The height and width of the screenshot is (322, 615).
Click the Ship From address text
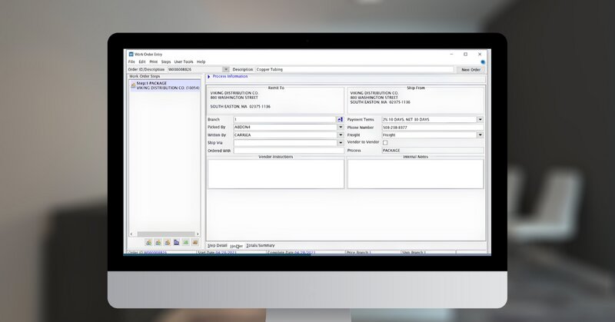(380, 98)
